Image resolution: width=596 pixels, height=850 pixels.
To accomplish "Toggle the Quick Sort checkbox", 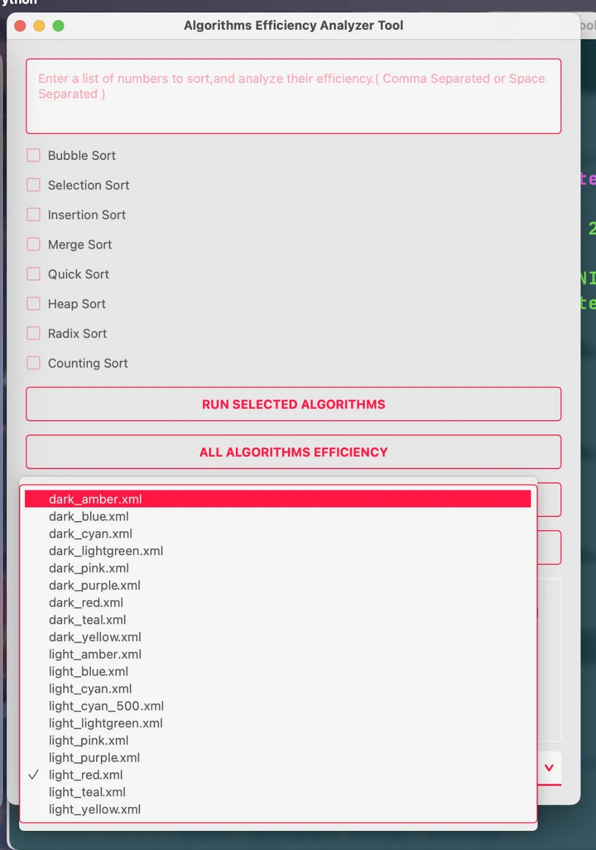I will point(33,274).
